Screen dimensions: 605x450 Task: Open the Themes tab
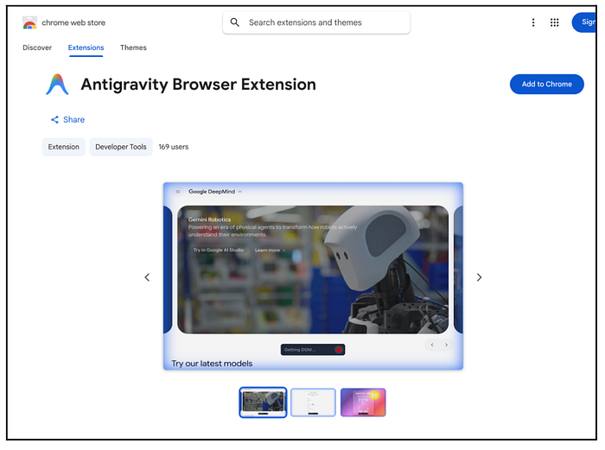(133, 48)
